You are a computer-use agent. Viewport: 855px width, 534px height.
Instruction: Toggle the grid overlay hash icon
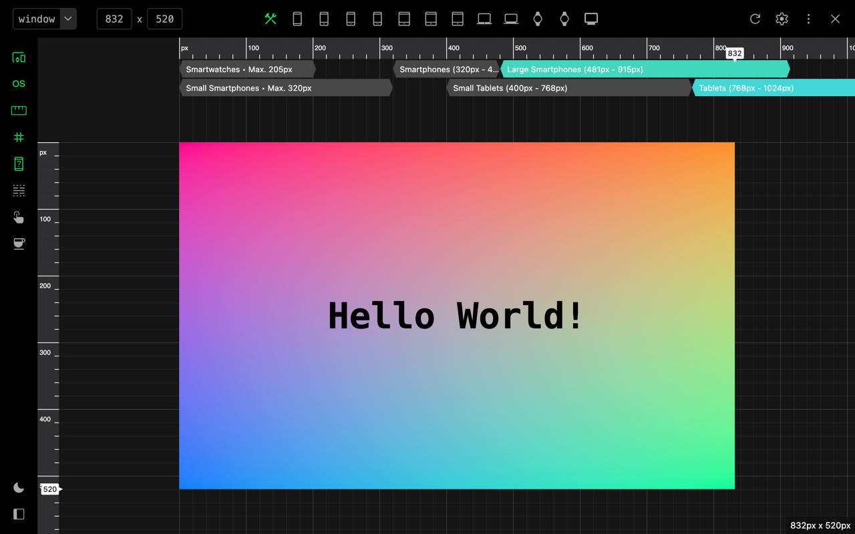coord(19,137)
